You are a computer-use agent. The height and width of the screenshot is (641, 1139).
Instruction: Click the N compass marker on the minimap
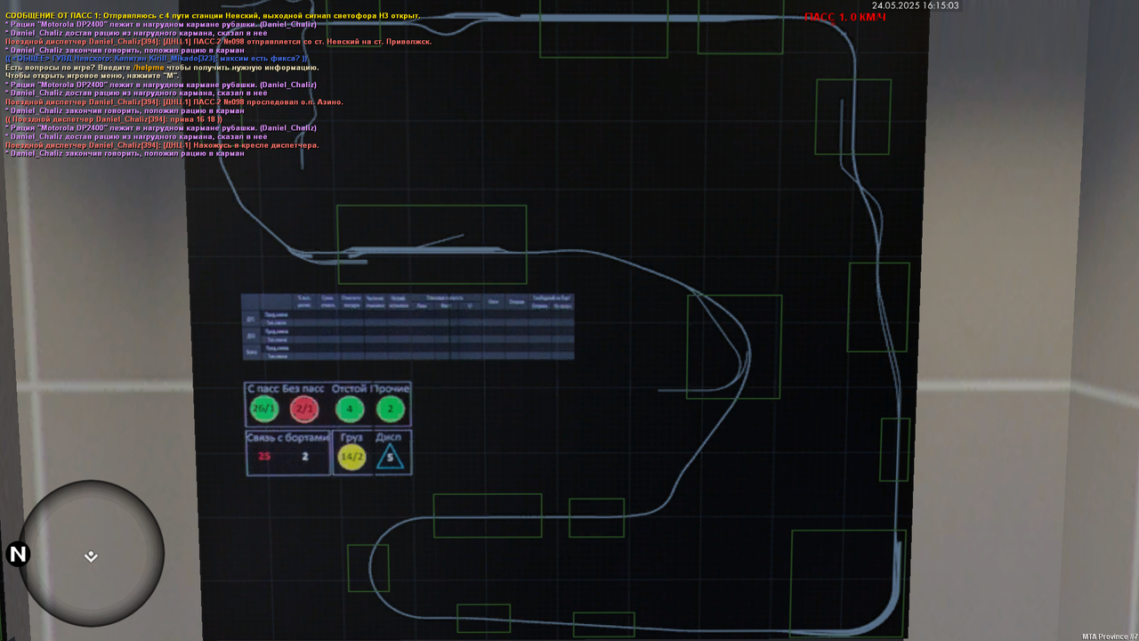18,555
